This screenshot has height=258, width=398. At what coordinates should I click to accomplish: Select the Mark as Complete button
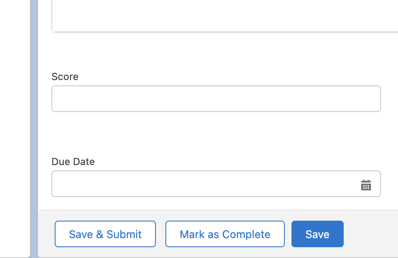point(225,234)
